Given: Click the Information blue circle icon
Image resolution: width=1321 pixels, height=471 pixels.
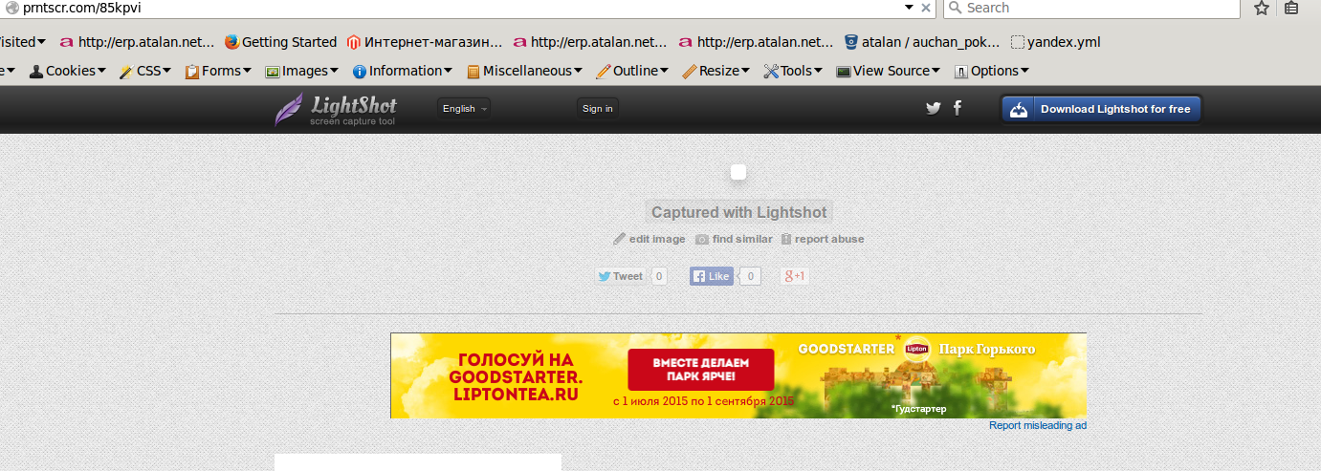Looking at the screenshot, I should [x=360, y=71].
